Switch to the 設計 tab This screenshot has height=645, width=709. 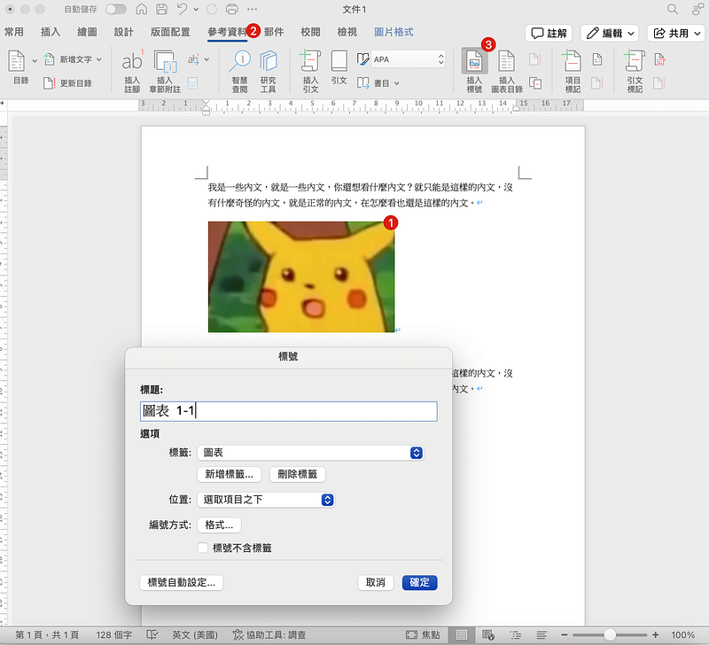(x=123, y=32)
